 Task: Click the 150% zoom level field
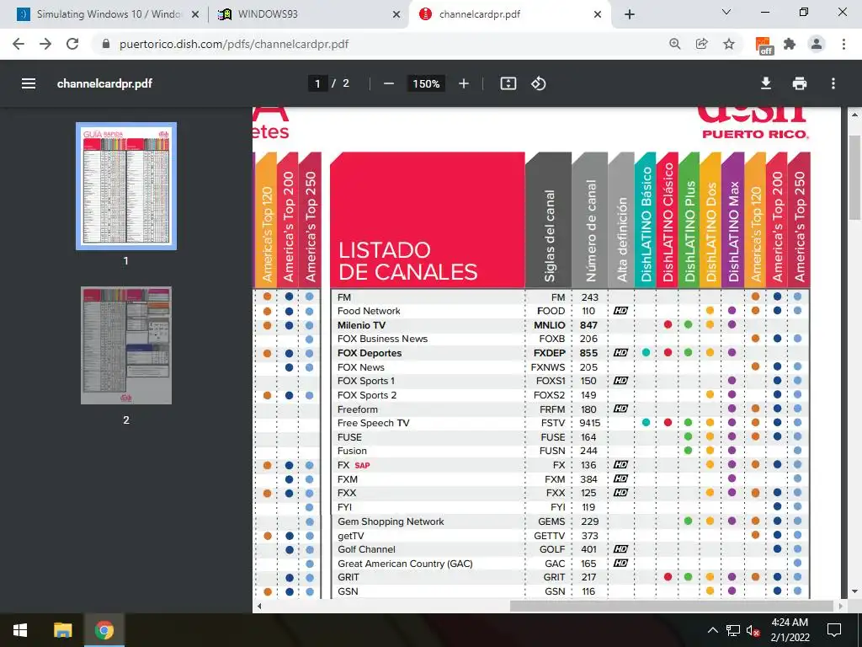(426, 83)
